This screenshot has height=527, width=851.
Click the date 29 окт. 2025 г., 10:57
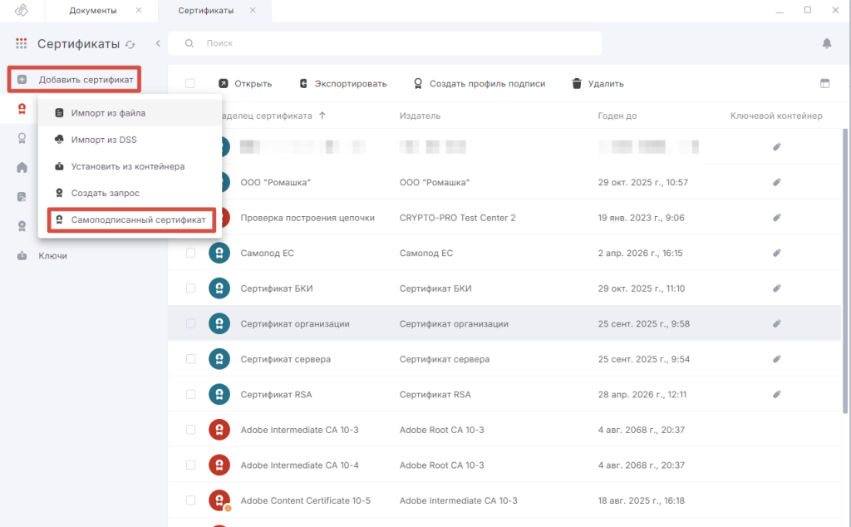[x=643, y=182]
